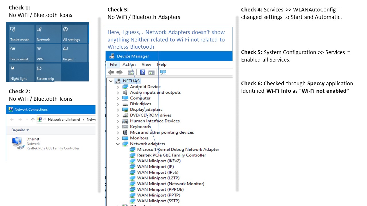Screen dimensions: 367x206
Task: Click the VPN tile icon
Action: tap(39, 49)
